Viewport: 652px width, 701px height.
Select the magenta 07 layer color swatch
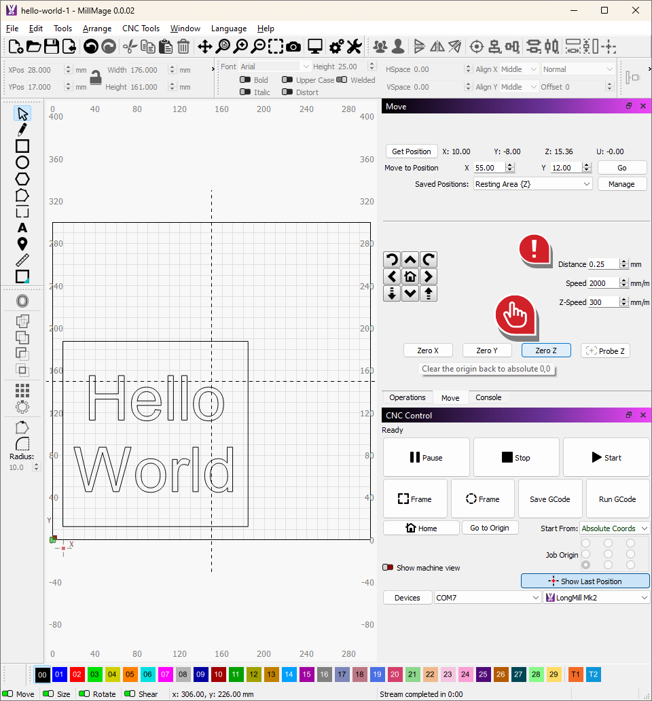[165, 675]
